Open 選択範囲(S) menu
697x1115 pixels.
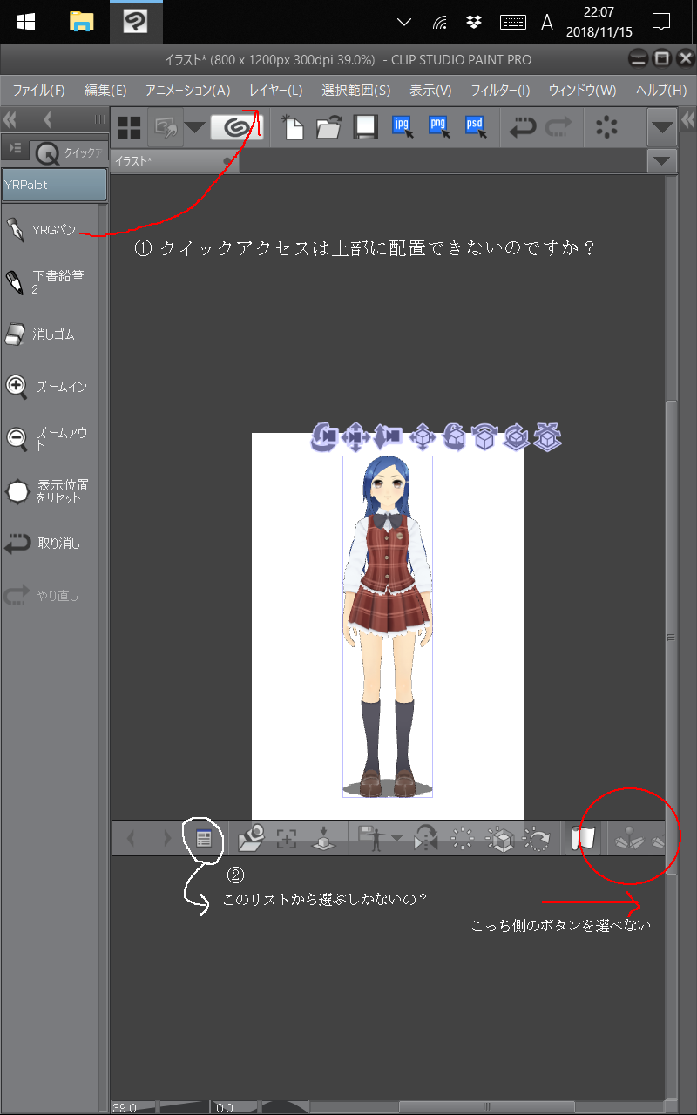coord(356,91)
